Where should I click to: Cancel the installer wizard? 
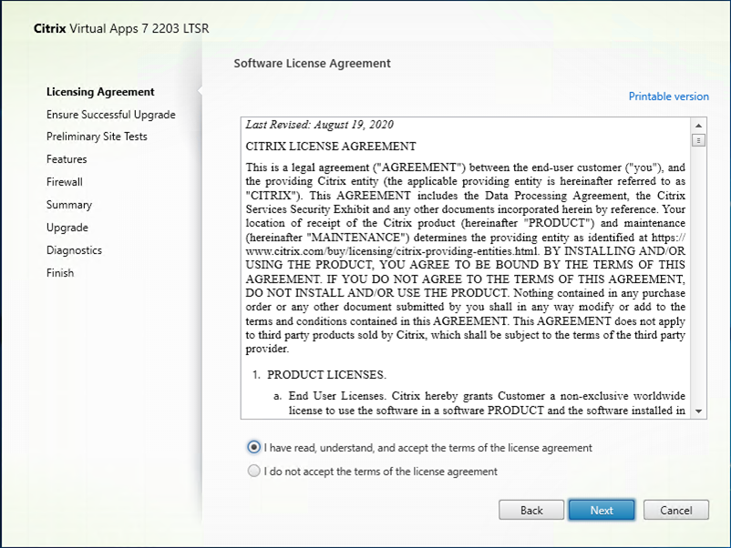(x=676, y=511)
